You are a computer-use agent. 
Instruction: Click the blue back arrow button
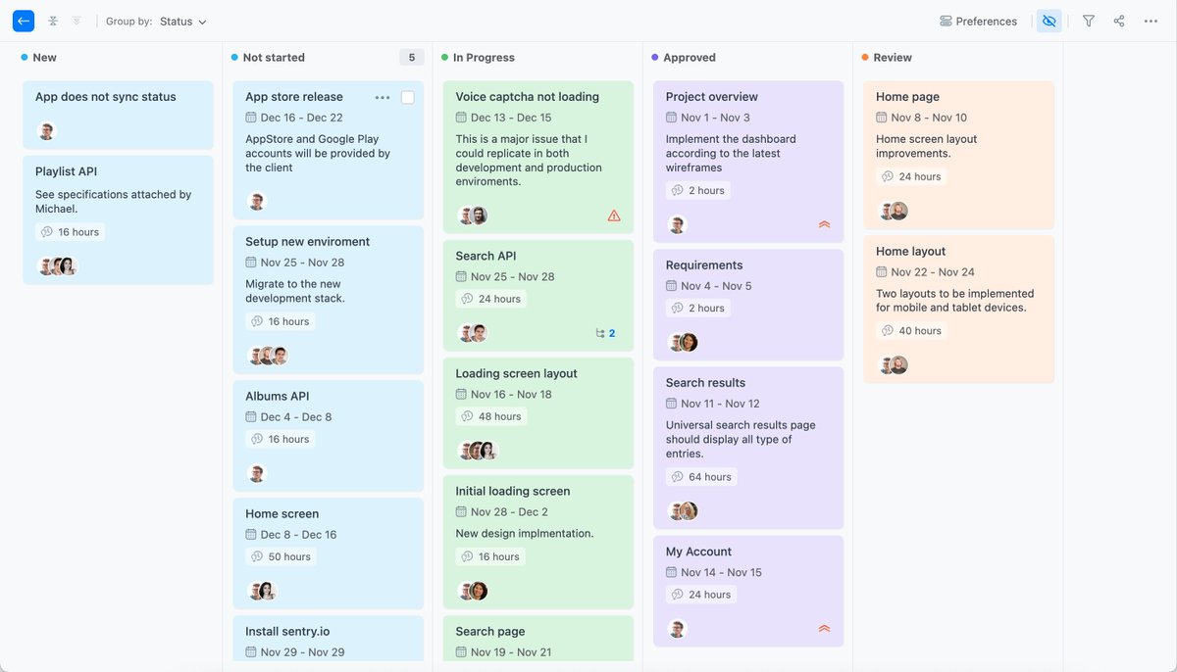pos(23,21)
